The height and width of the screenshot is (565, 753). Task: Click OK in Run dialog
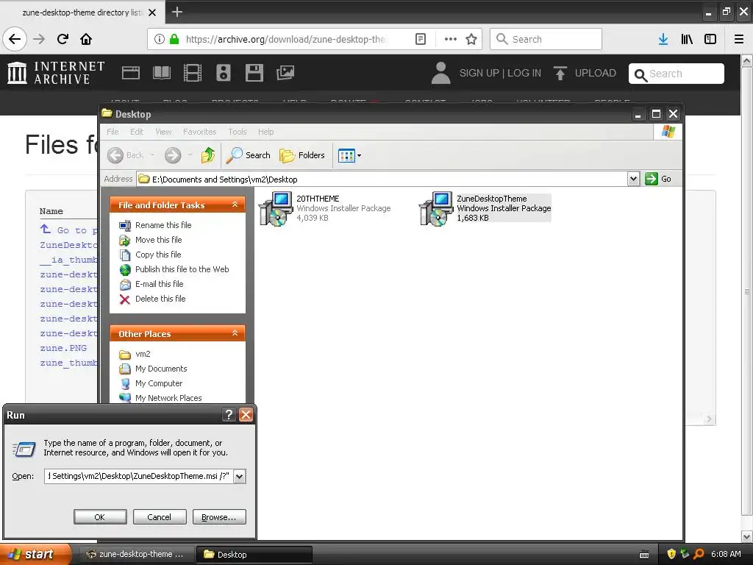pyautogui.click(x=100, y=517)
